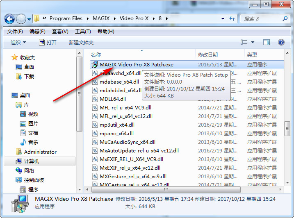This screenshot has width=294, height=218.
Task: Select MuCaAudioSync_x64.dll file
Action: coord(128,142)
